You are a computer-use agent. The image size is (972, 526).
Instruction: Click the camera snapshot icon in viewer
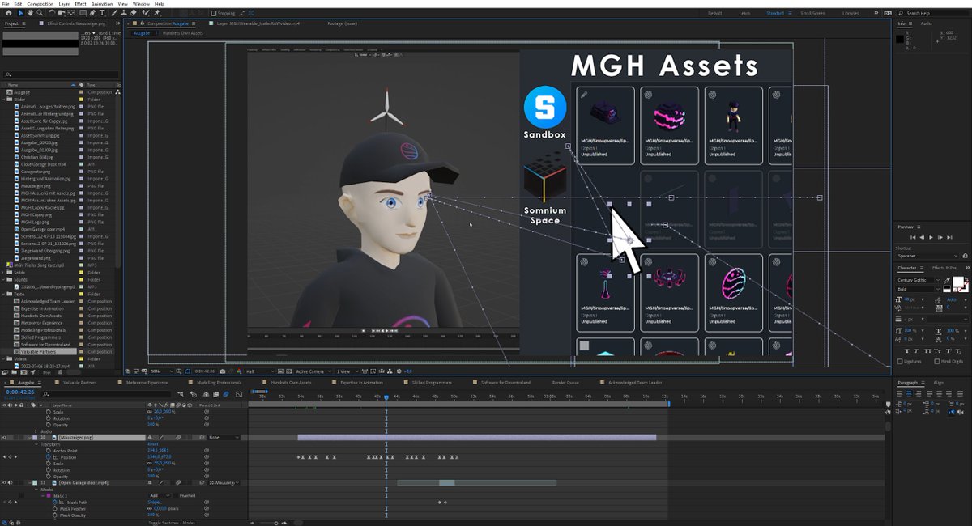pyautogui.click(x=222, y=371)
